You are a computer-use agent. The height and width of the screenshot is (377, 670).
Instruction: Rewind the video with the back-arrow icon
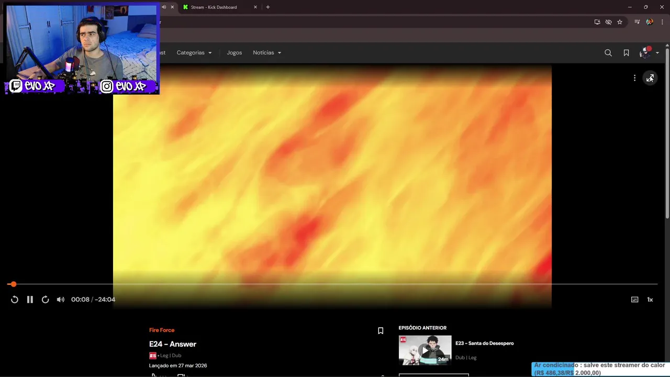[15, 300]
